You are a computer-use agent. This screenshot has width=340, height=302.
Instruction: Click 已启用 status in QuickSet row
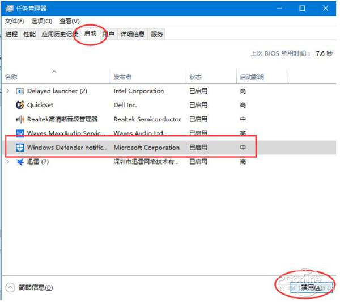pyautogui.click(x=198, y=105)
